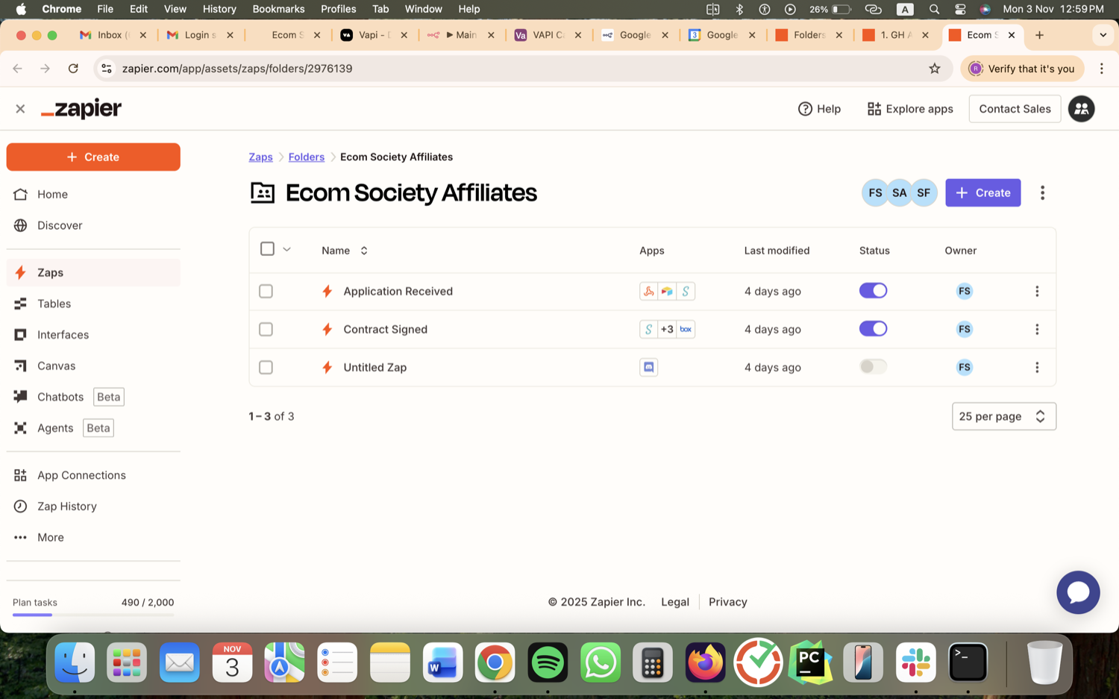Open the Legal footer link
The height and width of the screenshot is (699, 1119).
(x=675, y=602)
